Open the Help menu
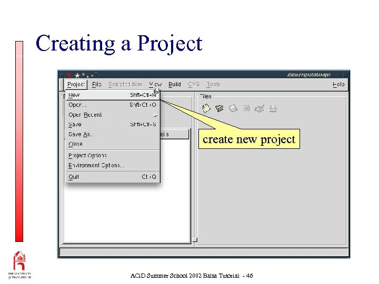This screenshot has height=284, width=379. [338, 84]
